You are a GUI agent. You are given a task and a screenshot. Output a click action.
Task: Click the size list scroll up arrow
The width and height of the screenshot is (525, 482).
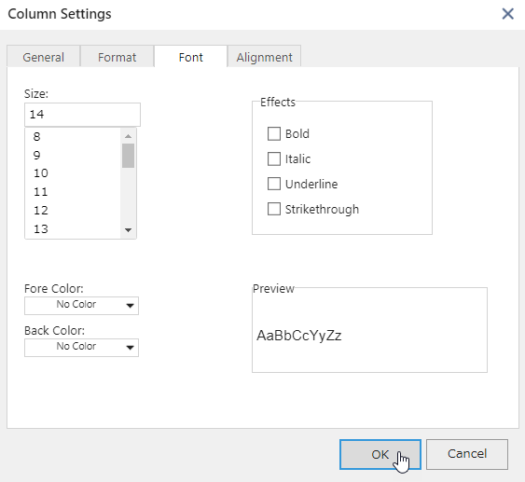tap(128, 136)
